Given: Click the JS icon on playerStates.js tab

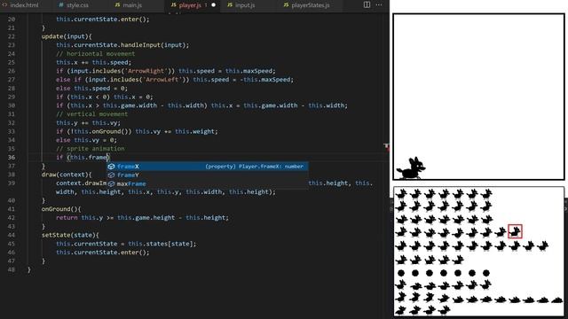Looking at the screenshot, I should (286, 5).
